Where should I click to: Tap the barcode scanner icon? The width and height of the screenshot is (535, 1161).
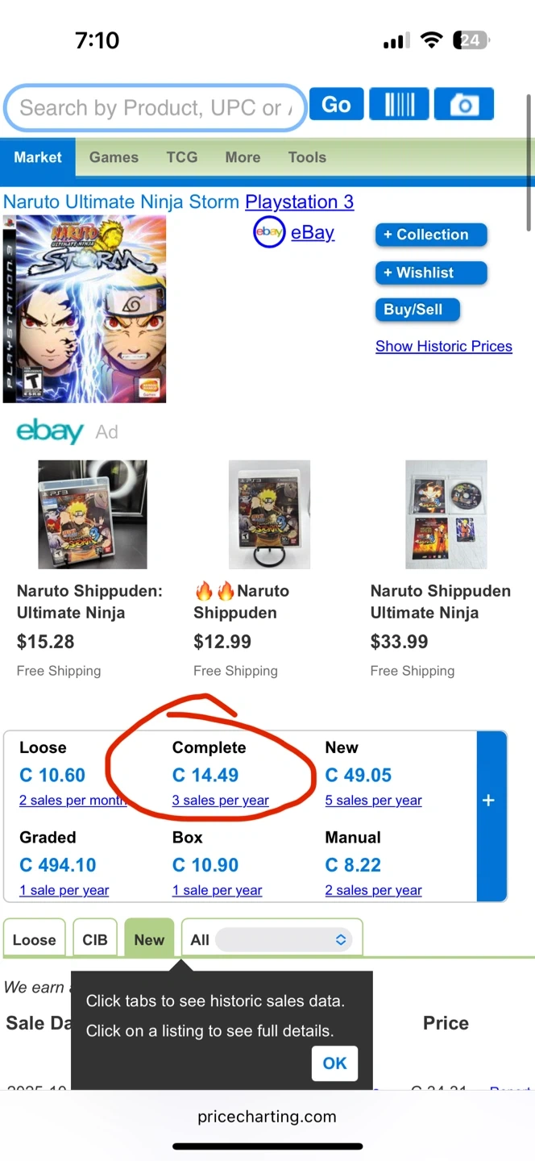click(x=399, y=105)
